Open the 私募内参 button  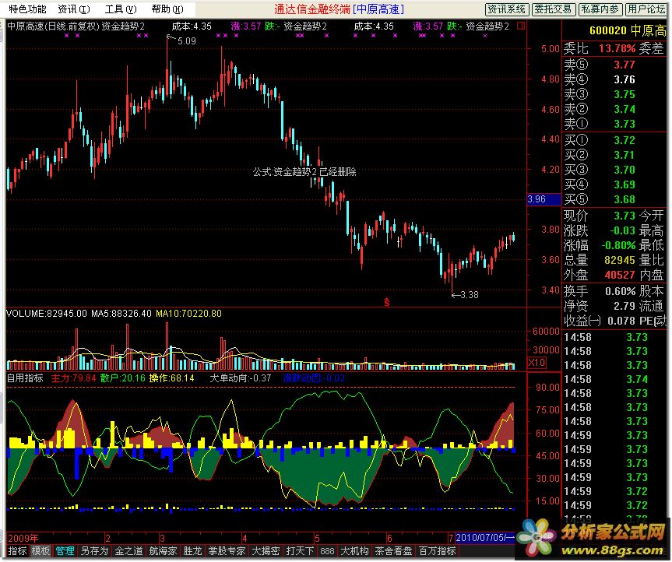pyautogui.click(x=600, y=9)
